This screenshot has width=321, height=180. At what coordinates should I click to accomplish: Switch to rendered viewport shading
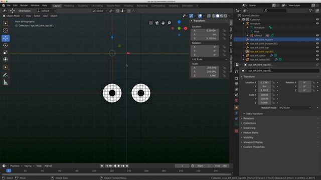[x=225, y=15]
